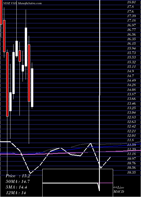The height and width of the screenshot is (197, 141).
Task: Click the 10.35 price axis label
Action: (x=131, y=172)
